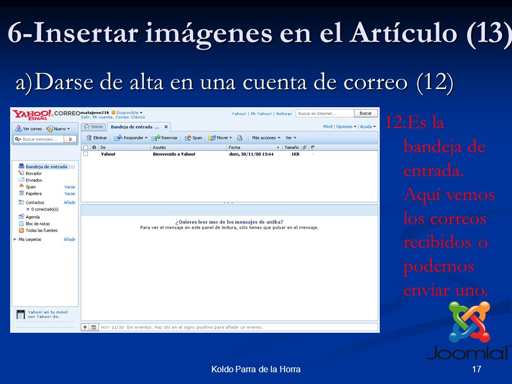Open the Mi cuenta link
The image size is (512, 384).
103,117
